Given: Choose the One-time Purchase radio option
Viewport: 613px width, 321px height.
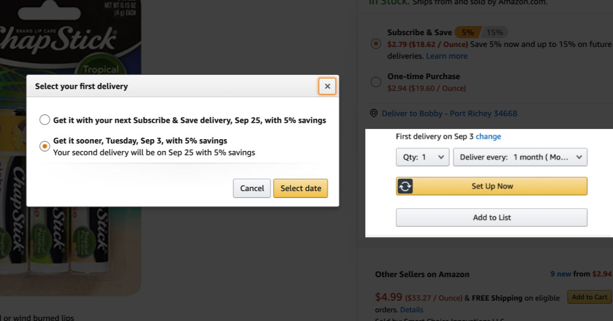Looking at the screenshot, I should coord(376,82).
